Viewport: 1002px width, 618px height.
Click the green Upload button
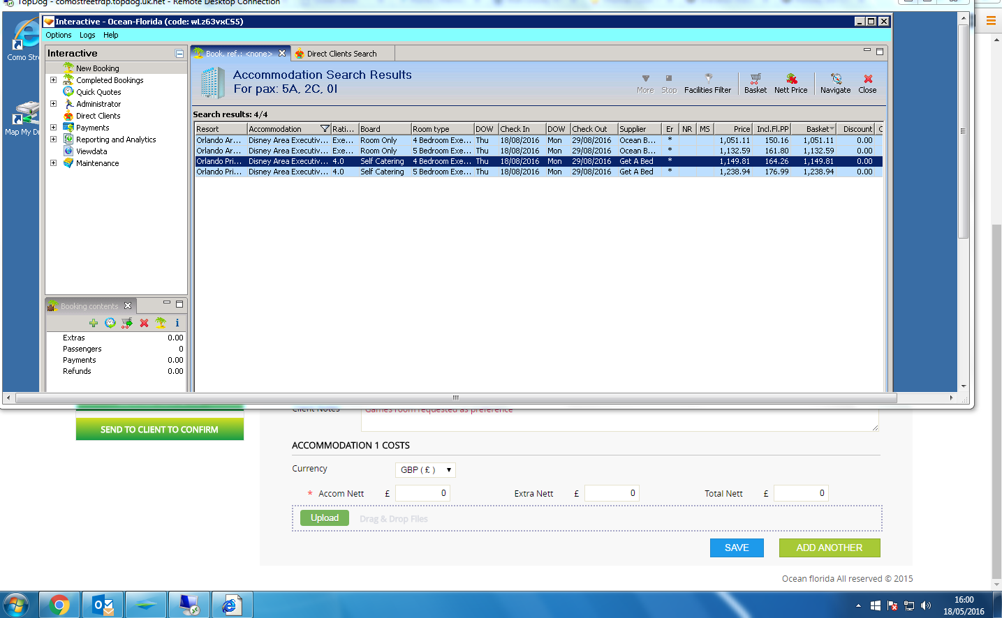[325, 518]
